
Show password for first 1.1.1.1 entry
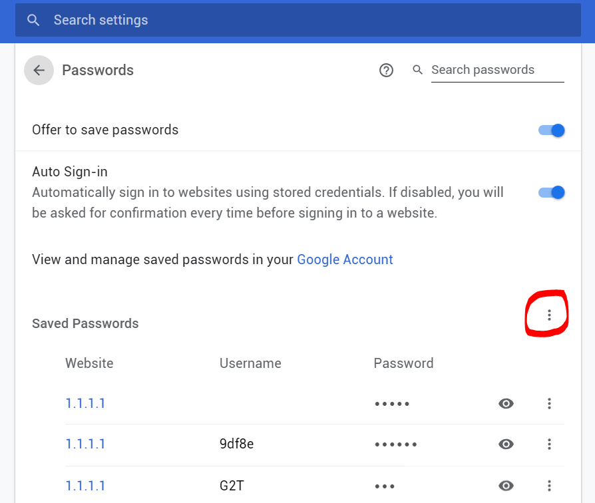506,403
